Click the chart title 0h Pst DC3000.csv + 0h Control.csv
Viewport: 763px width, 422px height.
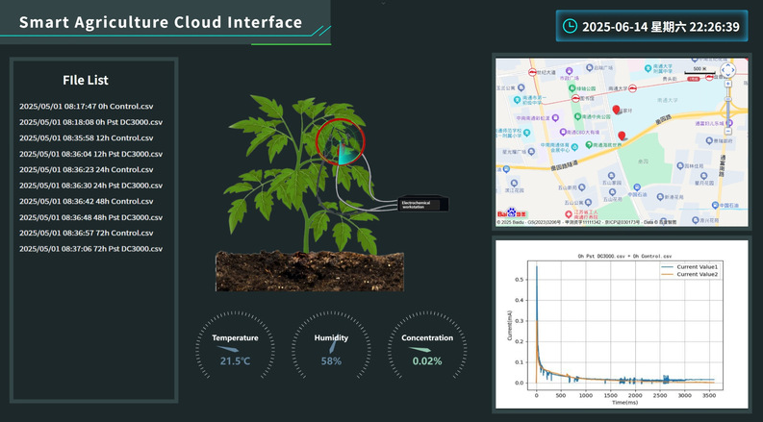(624, 257)
